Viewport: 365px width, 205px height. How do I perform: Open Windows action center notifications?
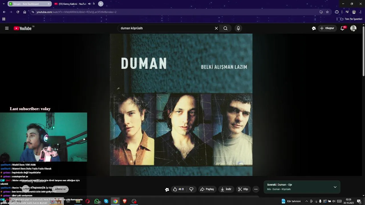coord(359,201)
